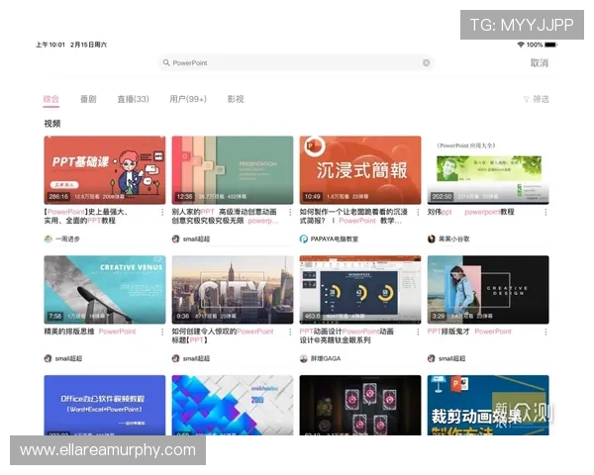This screenshot has width=594, height=475.
Task: Click the 胖墩GAGA uploader avatar
Action: pos(304,358)
